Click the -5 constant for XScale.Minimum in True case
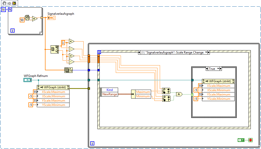Viewport: 261px width, 149px height. 196,90
